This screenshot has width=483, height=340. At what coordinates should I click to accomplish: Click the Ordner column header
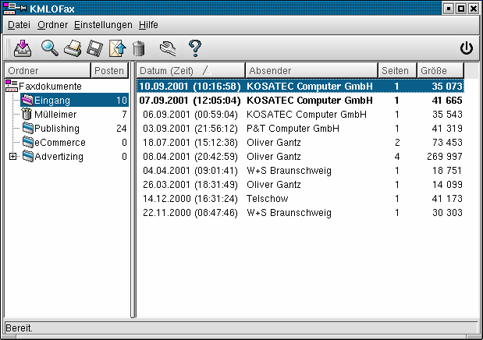48,70
